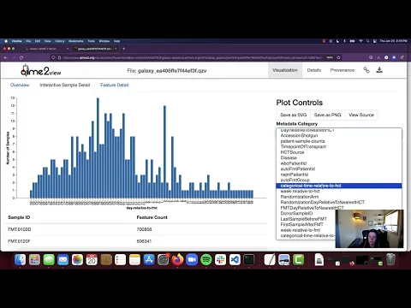Image resolution: width=411 pixels, height=308 pixels.
Task: Click the browser address bar
Action: click(x=193, y=57)
